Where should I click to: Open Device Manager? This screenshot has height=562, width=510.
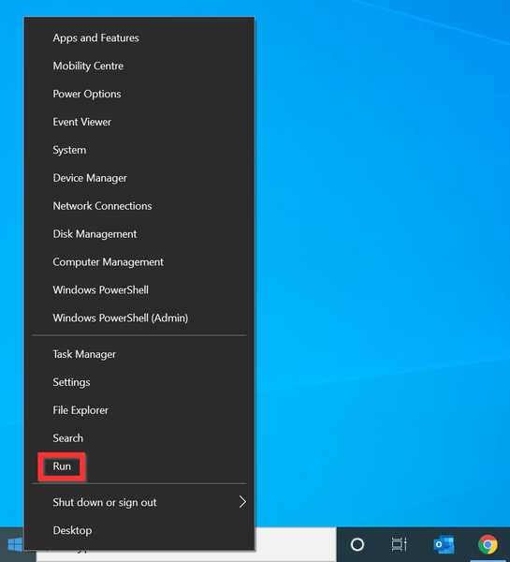pos(139,178)
